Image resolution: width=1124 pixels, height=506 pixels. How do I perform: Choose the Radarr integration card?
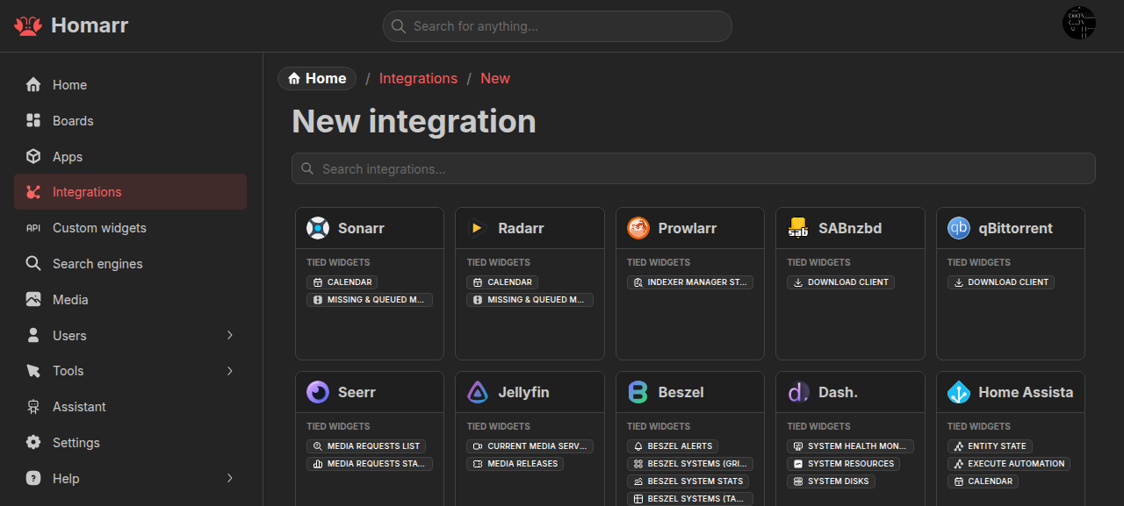point(530,283)
